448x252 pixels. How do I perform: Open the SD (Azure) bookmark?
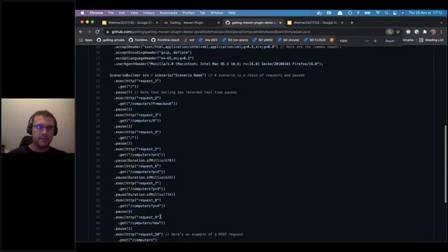(288, 40)
